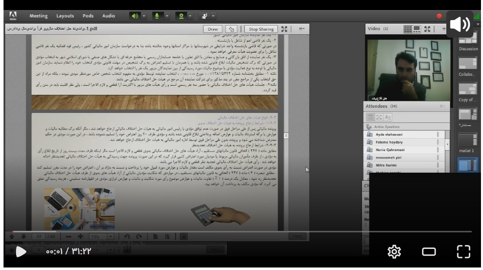Click the Adobe logo icon

[13, 16]
